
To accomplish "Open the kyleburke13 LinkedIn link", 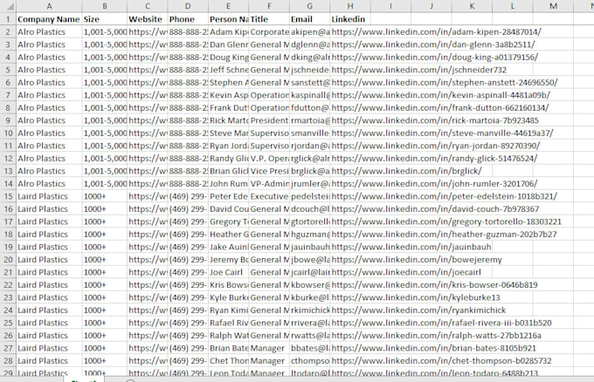I will point(416,297).
